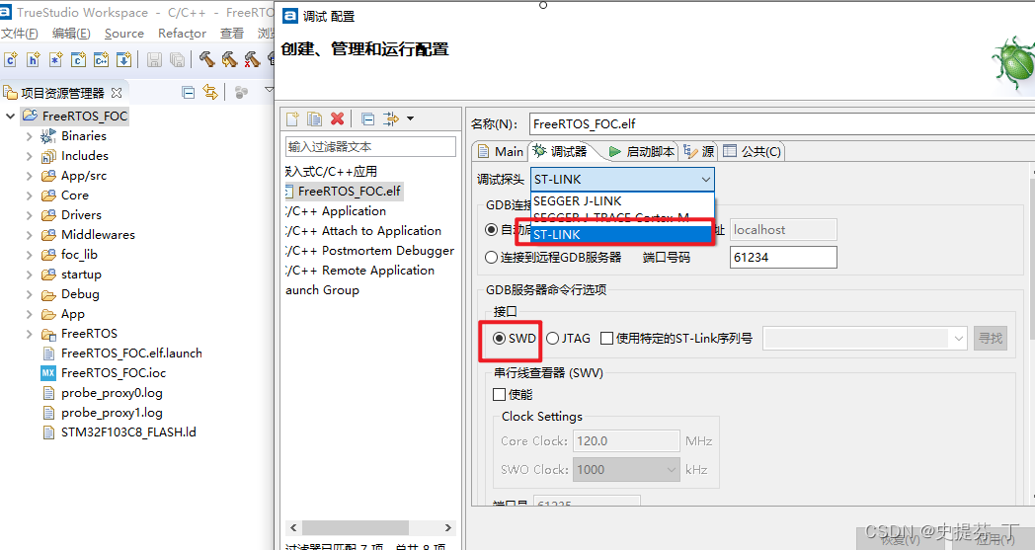Click the gray filter icon in project explorer

pyautogui.click(x=241, y=93)
